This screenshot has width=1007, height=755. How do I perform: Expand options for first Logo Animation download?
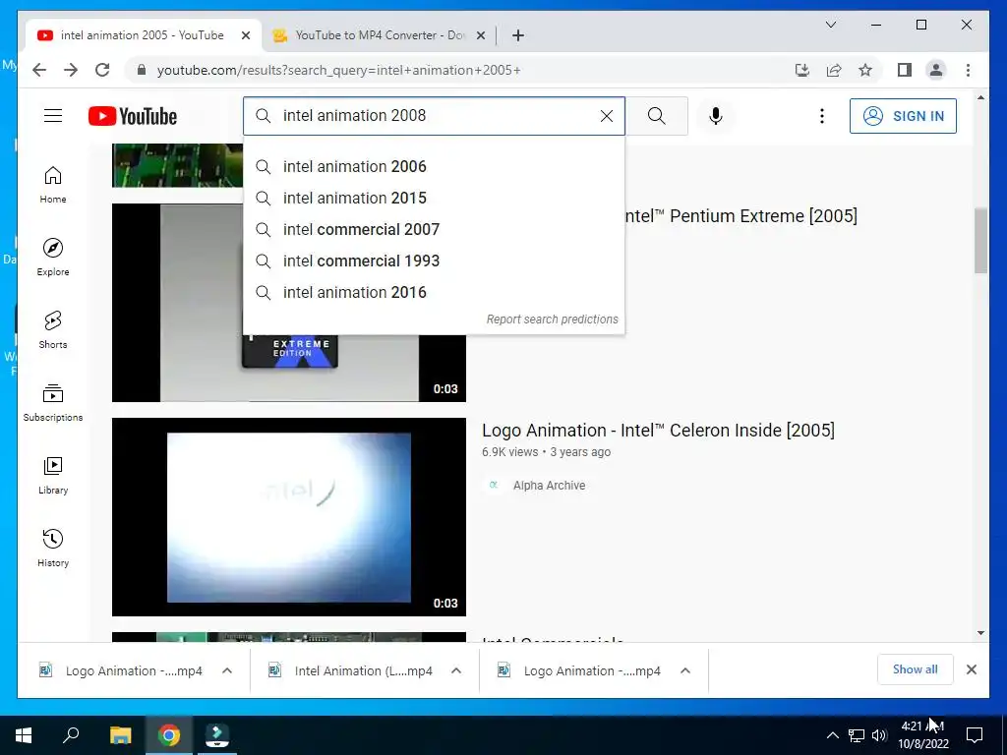coord(227,670)
